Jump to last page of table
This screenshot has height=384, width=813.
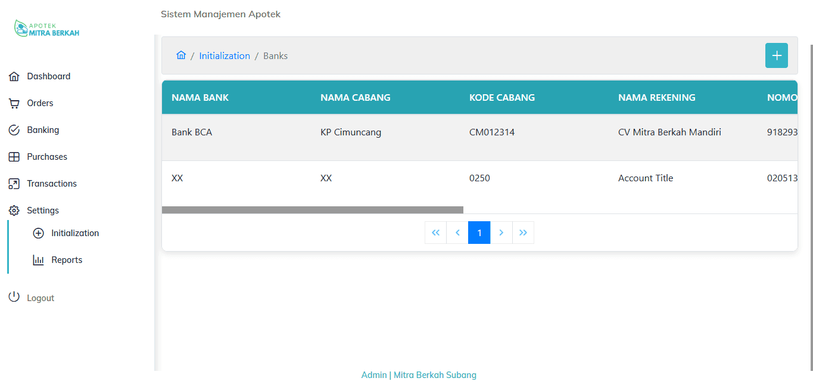point(523,233)
